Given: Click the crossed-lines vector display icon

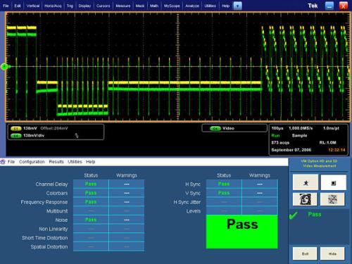Looking at the screenshot, I should coord(332,199).
